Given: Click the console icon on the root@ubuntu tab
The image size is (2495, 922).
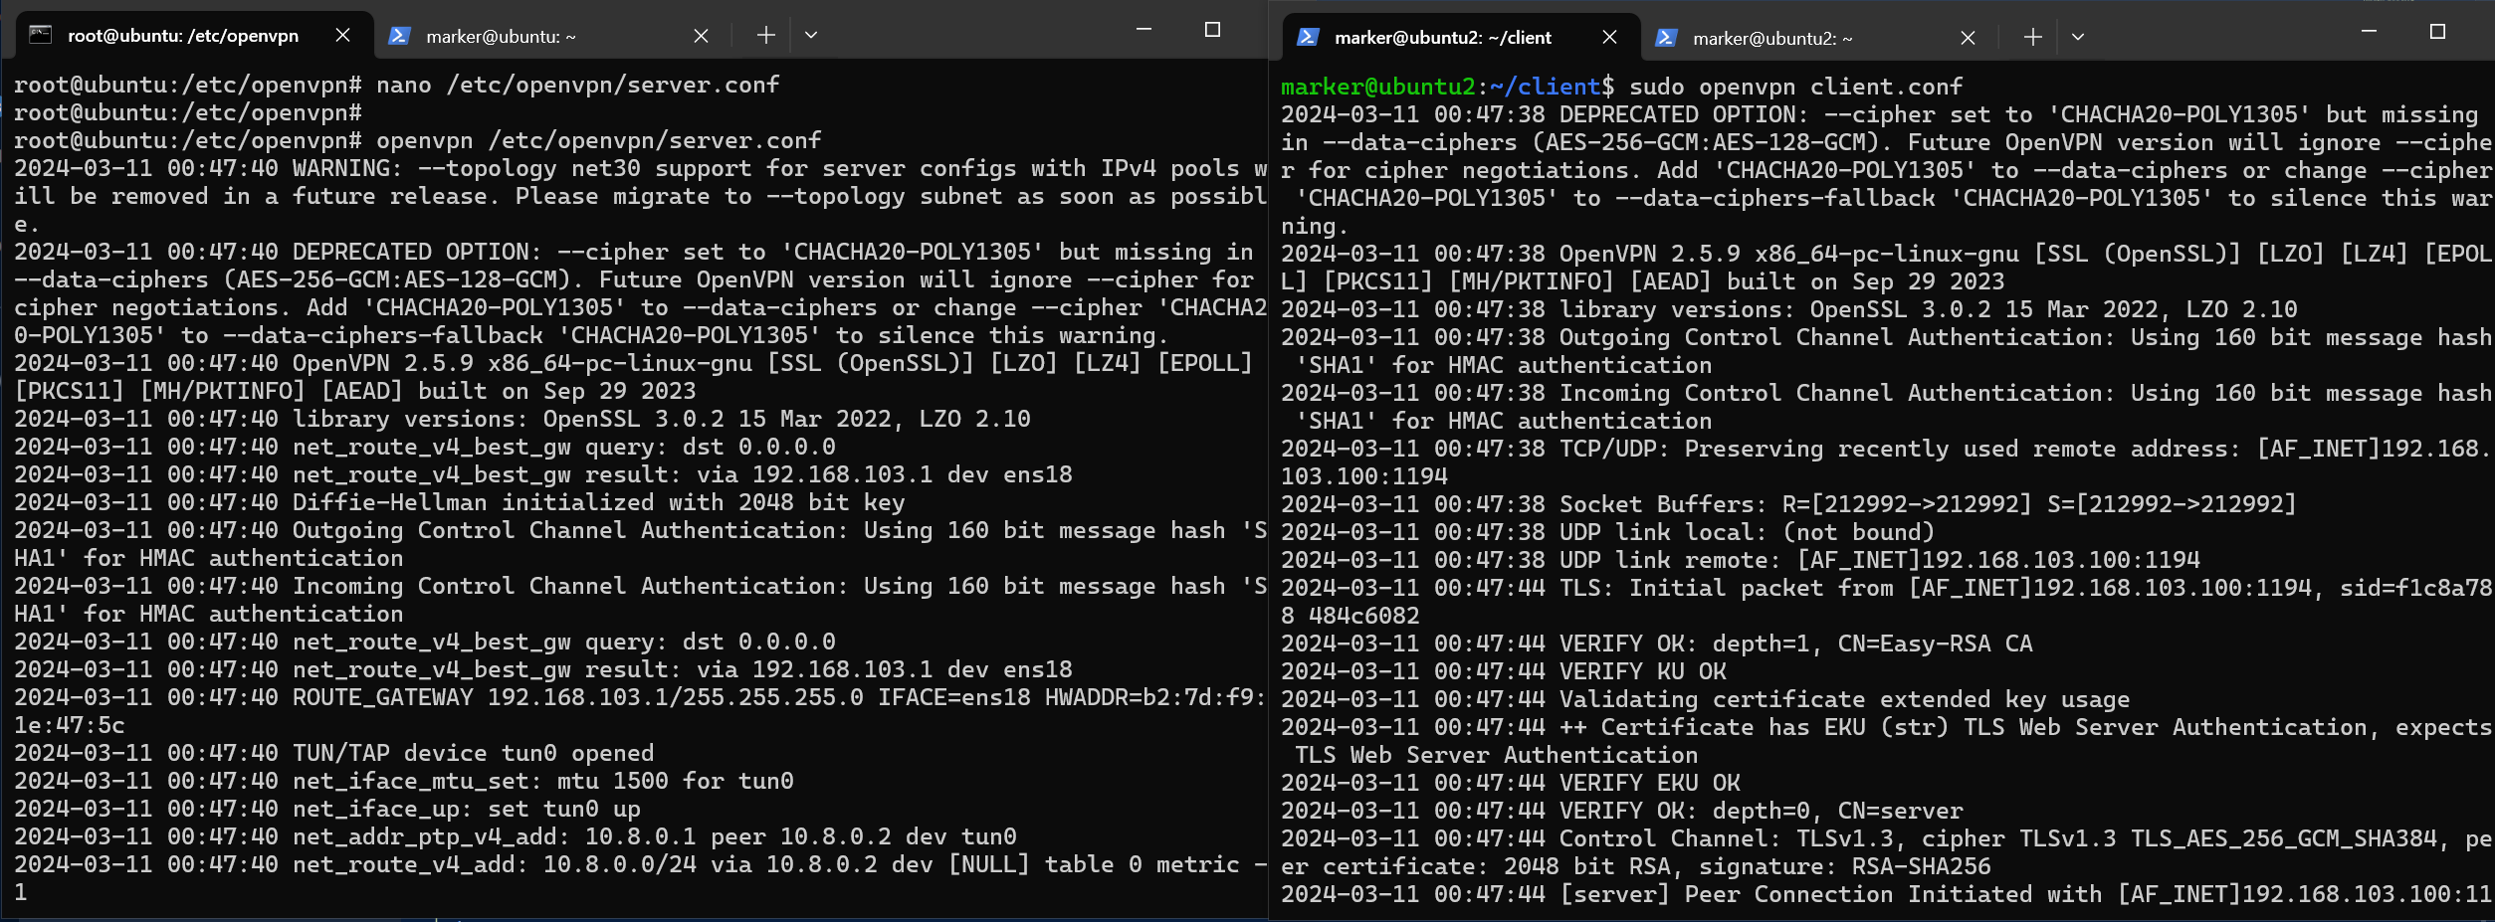Looking at the screenshot, I should pyautogui.click(x=40, y=36).
